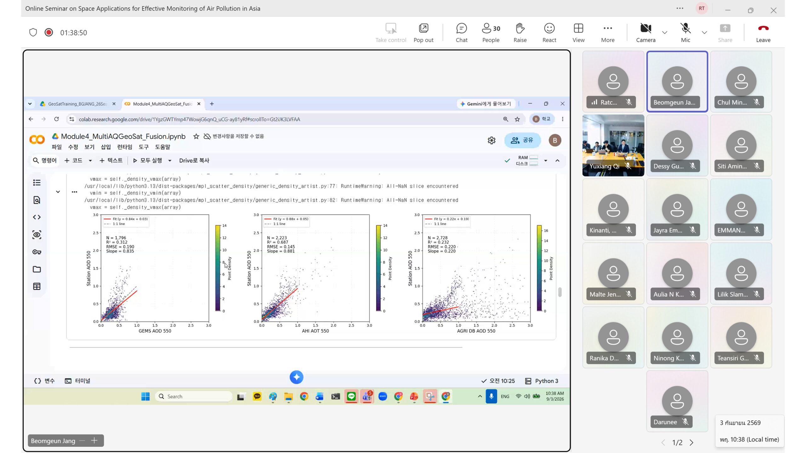Click the notebook output scrollbar handle
The height and width of the screenshot is (453, 806).
click(x=560, y=292)
